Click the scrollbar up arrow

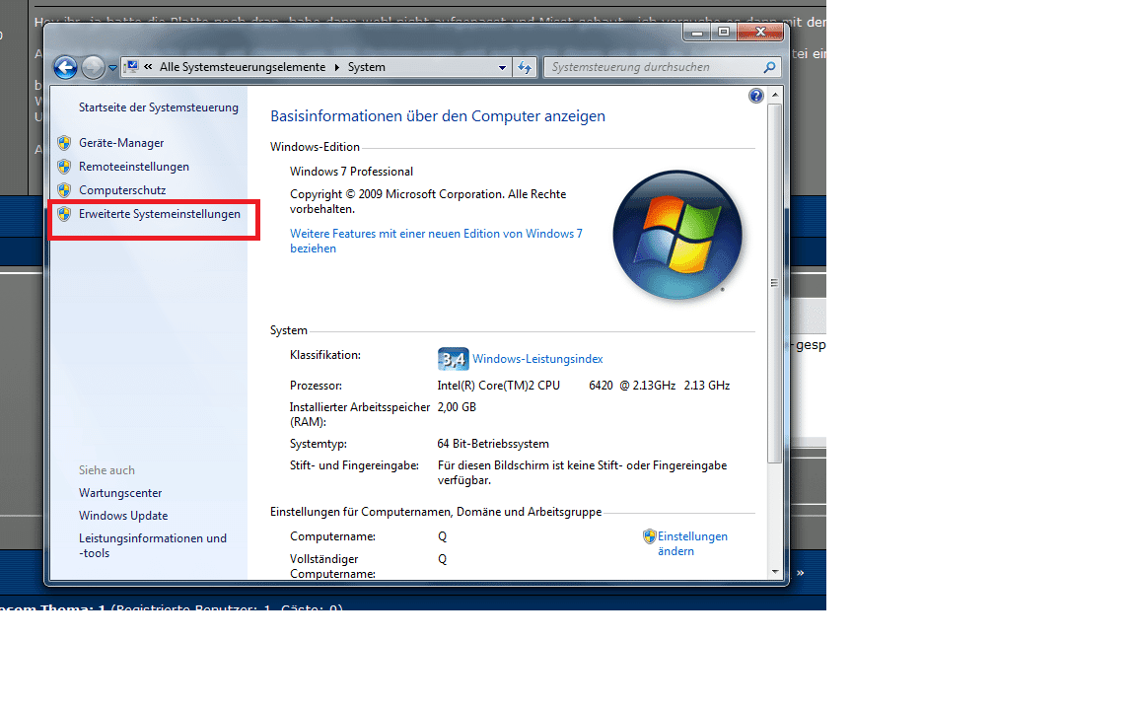point(775,95)
